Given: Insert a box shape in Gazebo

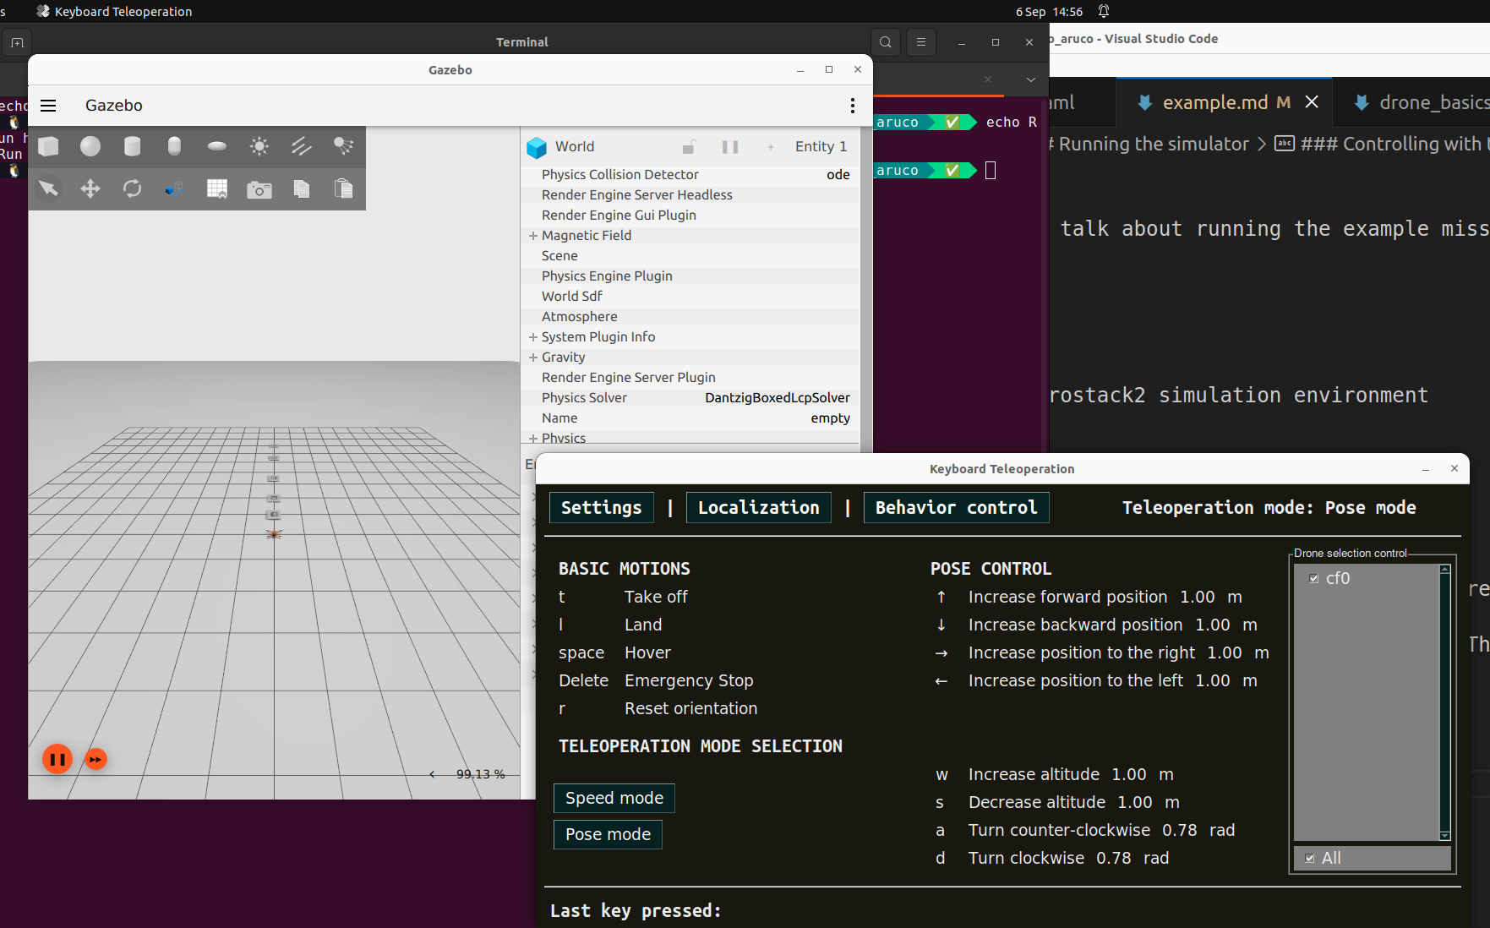Looking at the screenshot, I should 49,146.
